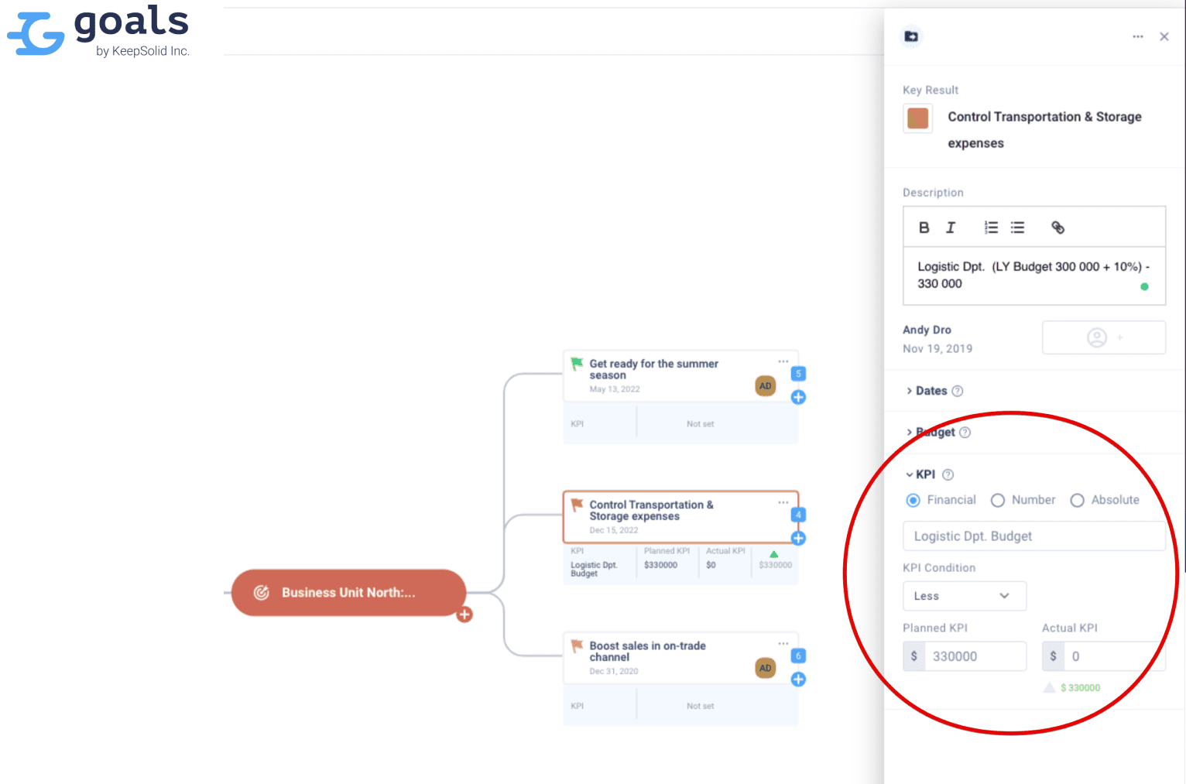The height and width of the screenshot is (784, 1186).
Task: Select the Business Unit North objective node
Action: click(x=348, y=593)
